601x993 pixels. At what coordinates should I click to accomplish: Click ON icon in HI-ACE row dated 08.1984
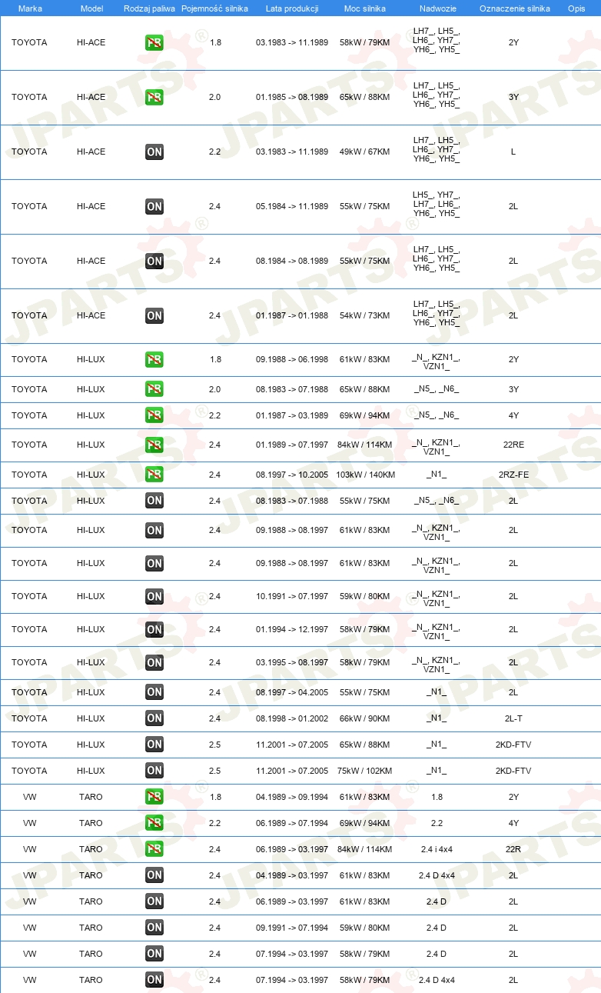click(x=154, y=262)
